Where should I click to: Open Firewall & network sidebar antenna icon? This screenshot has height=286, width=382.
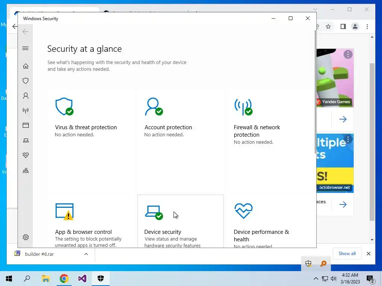pos(26,111)
